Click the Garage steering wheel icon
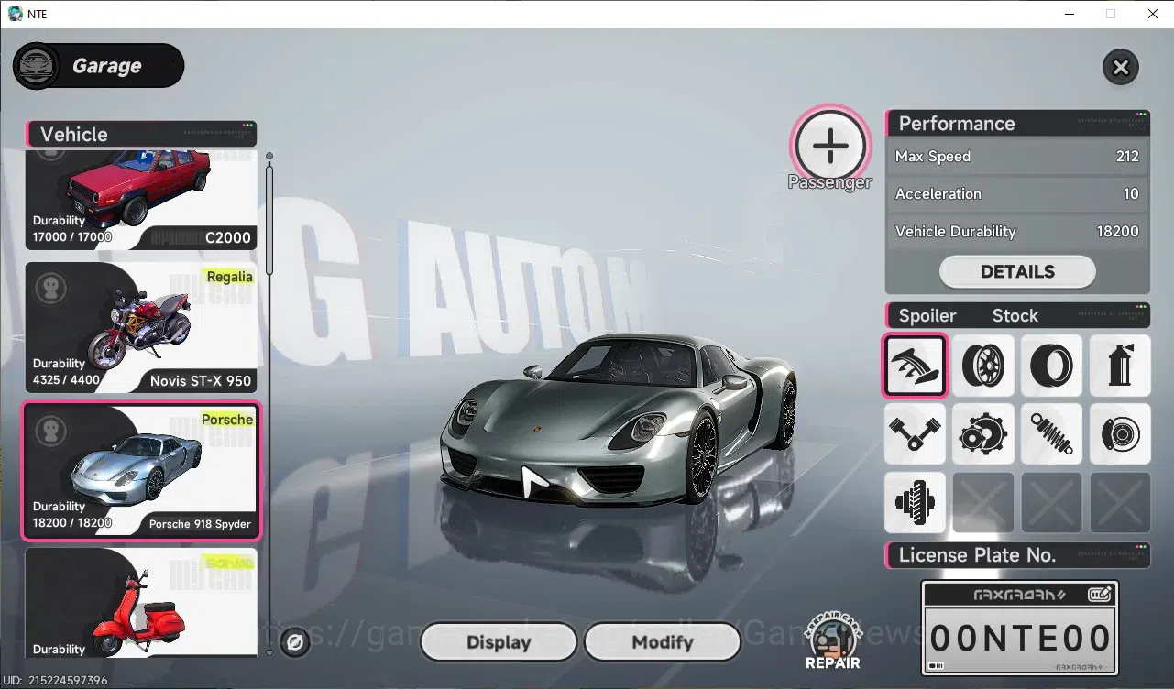The width and height of the screenshot is (1174, 689). tap(38, 66)
